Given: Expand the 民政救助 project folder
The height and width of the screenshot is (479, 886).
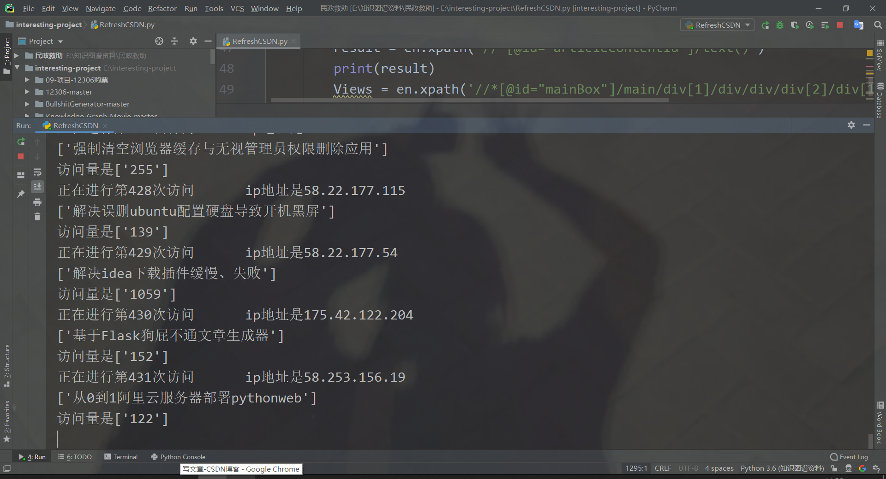Looking at the screenshot, I should pos(17,55).
